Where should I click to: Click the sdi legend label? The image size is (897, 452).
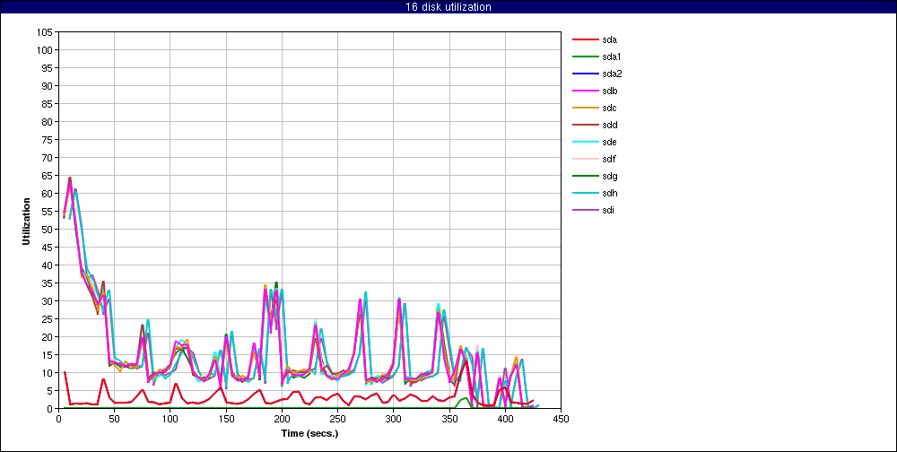(x=609, y=210)
